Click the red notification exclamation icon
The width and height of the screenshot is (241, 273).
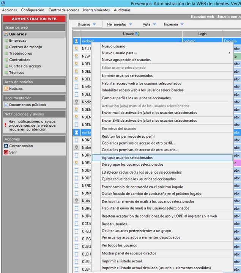coord(6,125)
